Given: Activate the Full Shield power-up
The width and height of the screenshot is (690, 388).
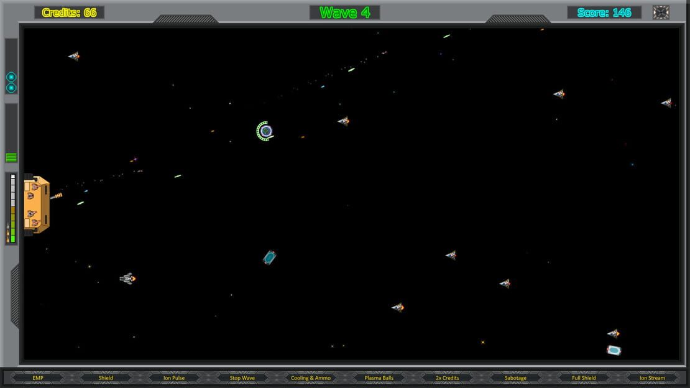Looking at the screenshot, I should 584,378.
